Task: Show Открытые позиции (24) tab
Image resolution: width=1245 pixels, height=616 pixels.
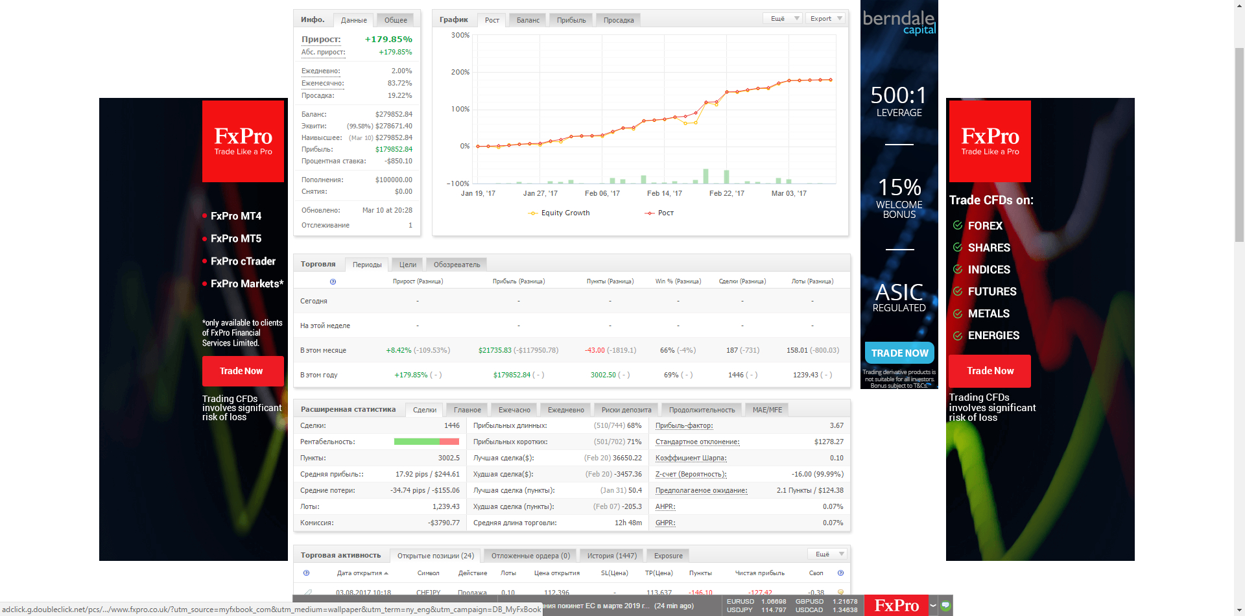Action: click(436, 556)
